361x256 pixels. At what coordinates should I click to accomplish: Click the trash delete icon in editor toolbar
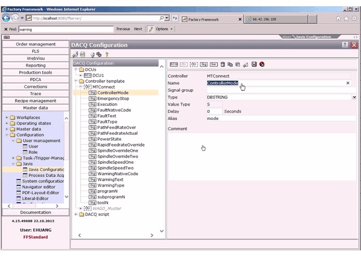(x=222, y=64)
